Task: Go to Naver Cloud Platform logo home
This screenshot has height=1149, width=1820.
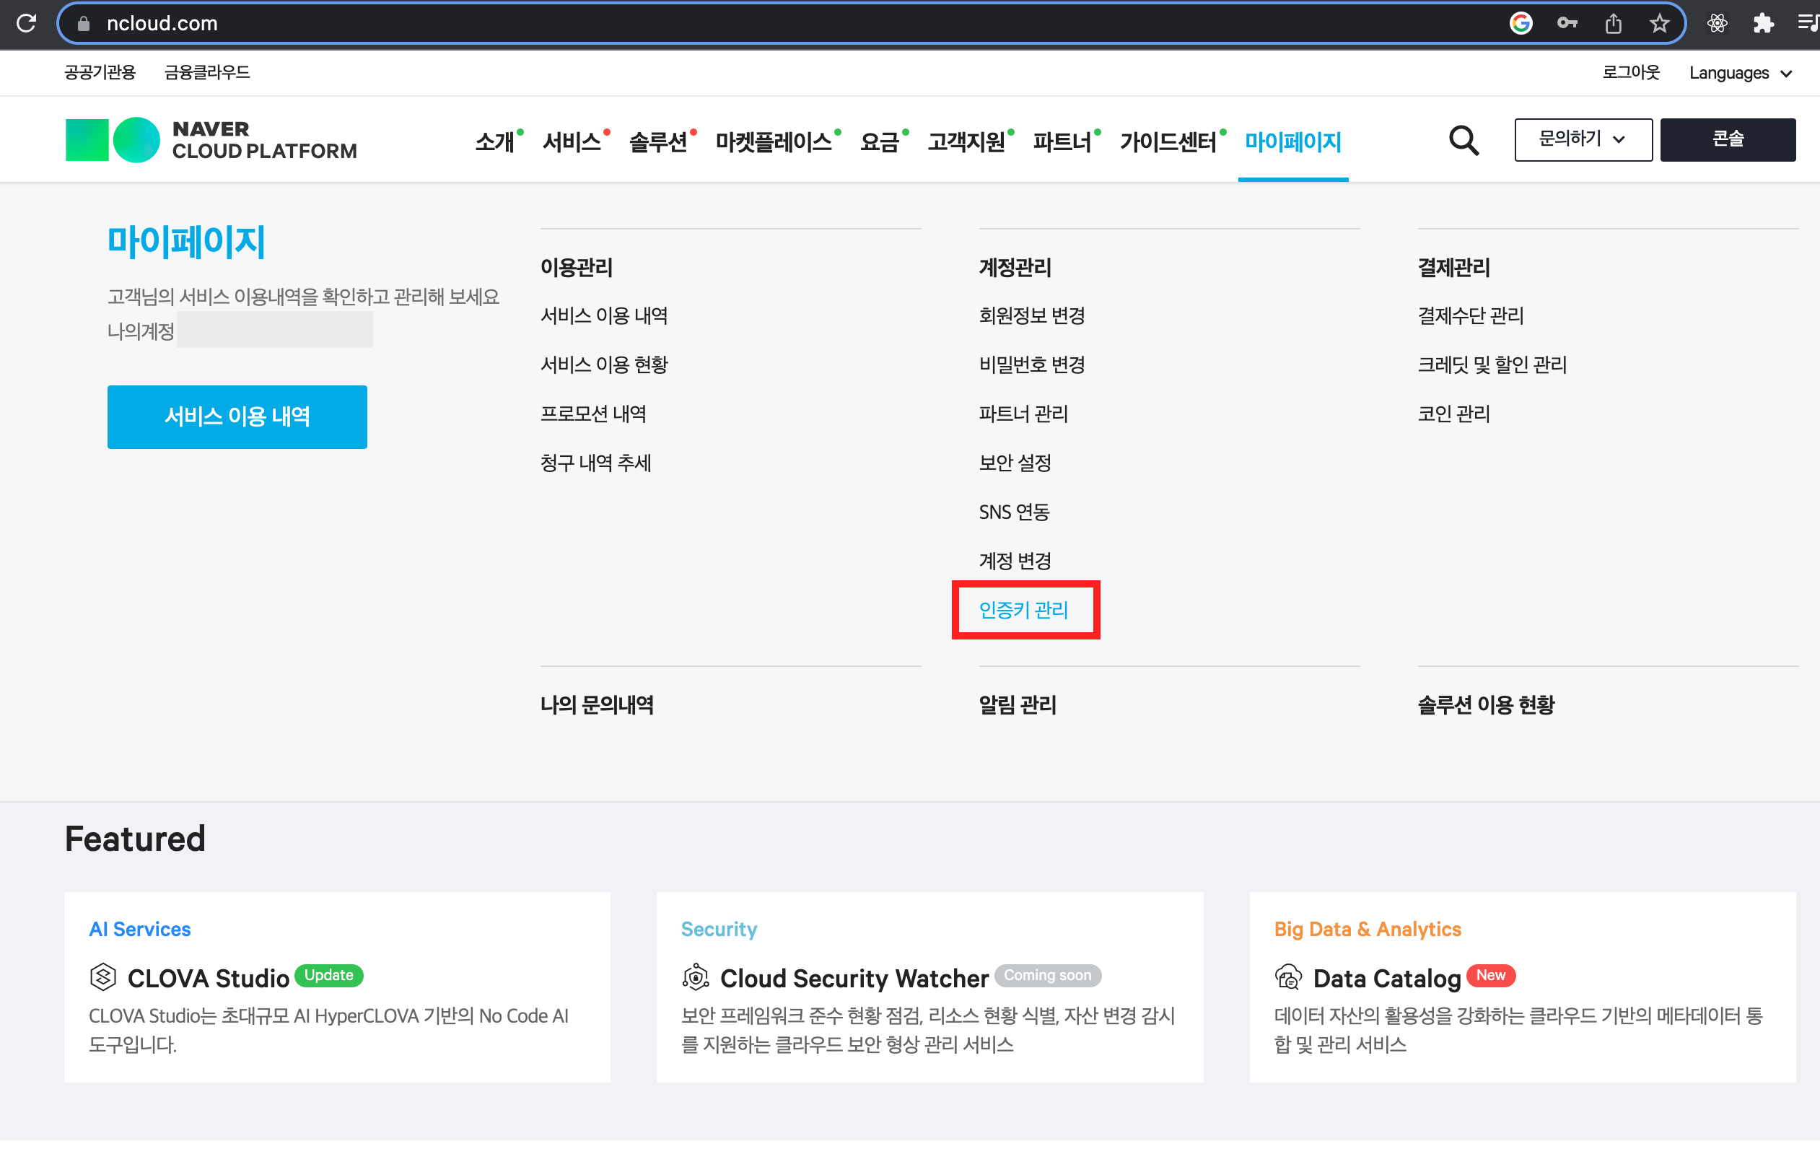Action: [x=211, y=140]
